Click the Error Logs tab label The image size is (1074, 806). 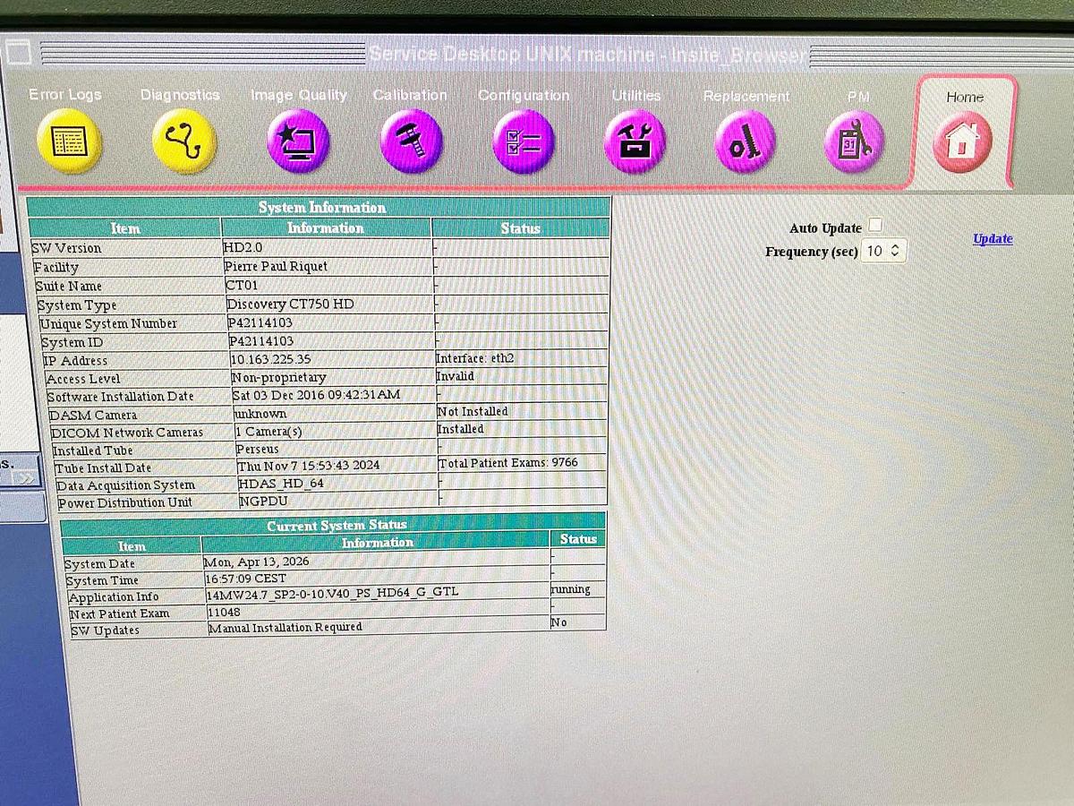[x=65, y=94]
